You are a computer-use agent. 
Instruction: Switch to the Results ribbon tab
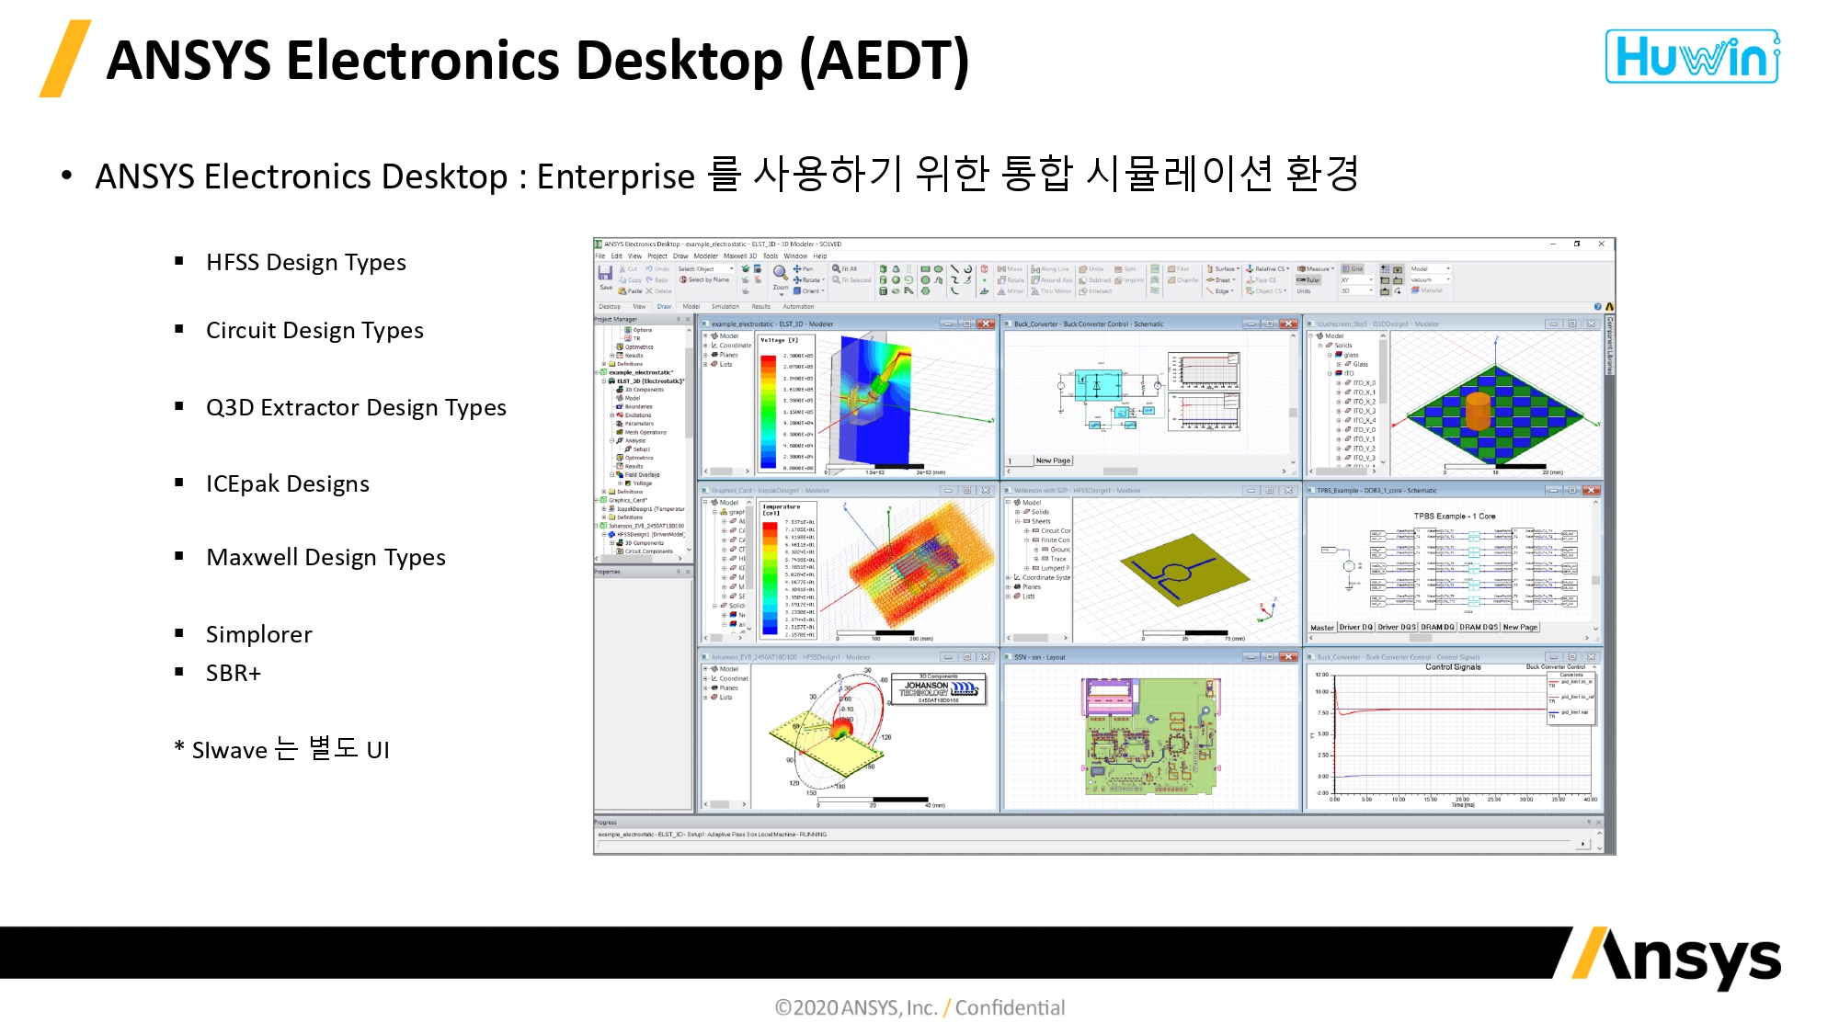pyautogui.click(x=761, y=307)
